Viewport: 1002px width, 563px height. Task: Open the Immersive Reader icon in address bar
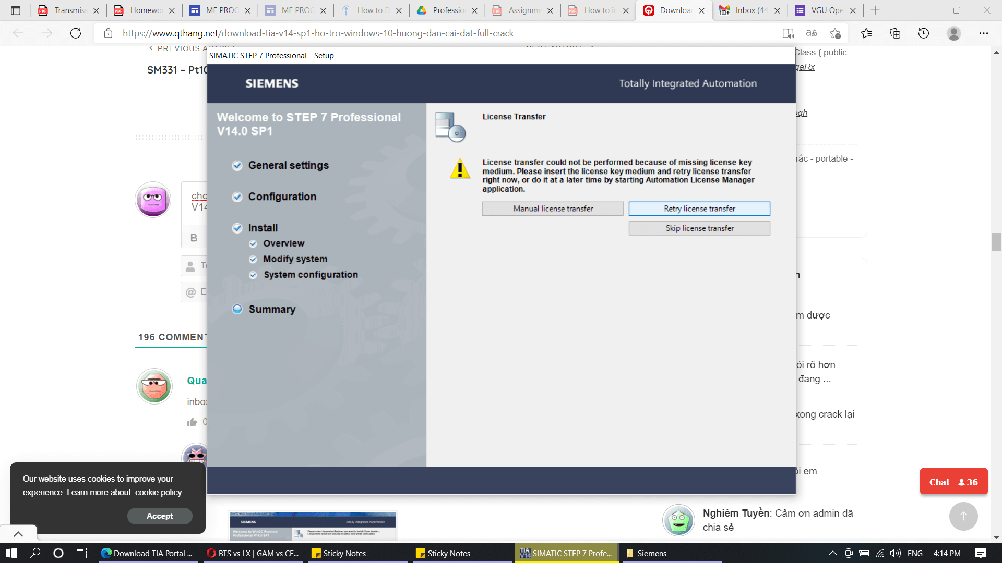(x=788, y=33)
